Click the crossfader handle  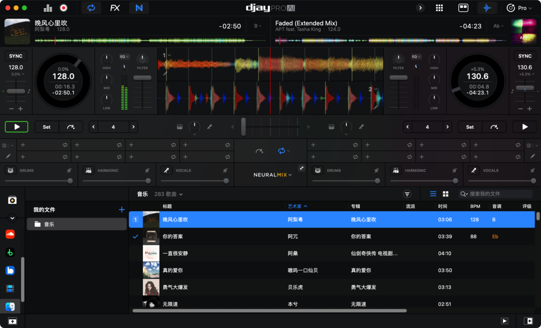click(243, 127)
